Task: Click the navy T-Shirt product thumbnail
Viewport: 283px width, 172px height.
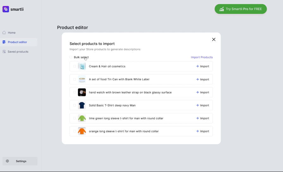Action: (x=82, y=105)
